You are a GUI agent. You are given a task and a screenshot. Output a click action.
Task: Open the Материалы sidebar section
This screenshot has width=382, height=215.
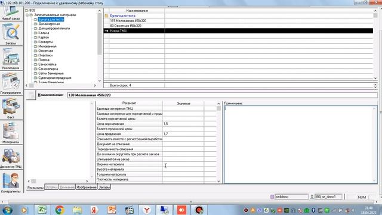click(11, 133)
